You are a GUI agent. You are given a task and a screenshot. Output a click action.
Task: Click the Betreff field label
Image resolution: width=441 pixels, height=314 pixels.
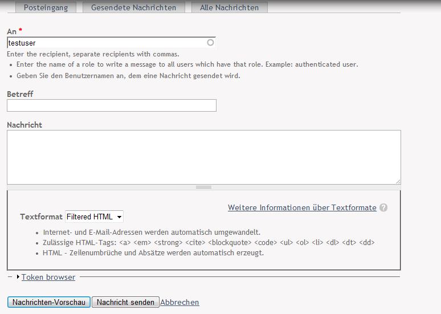click(20, 94)
